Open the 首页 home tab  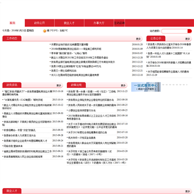click(12, 23)
